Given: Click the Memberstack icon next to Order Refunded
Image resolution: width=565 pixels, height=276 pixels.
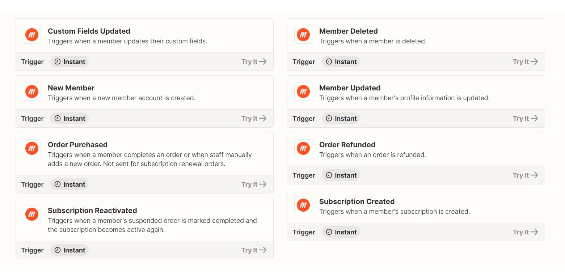Looking at the screenshot, I should click(303, 148).
